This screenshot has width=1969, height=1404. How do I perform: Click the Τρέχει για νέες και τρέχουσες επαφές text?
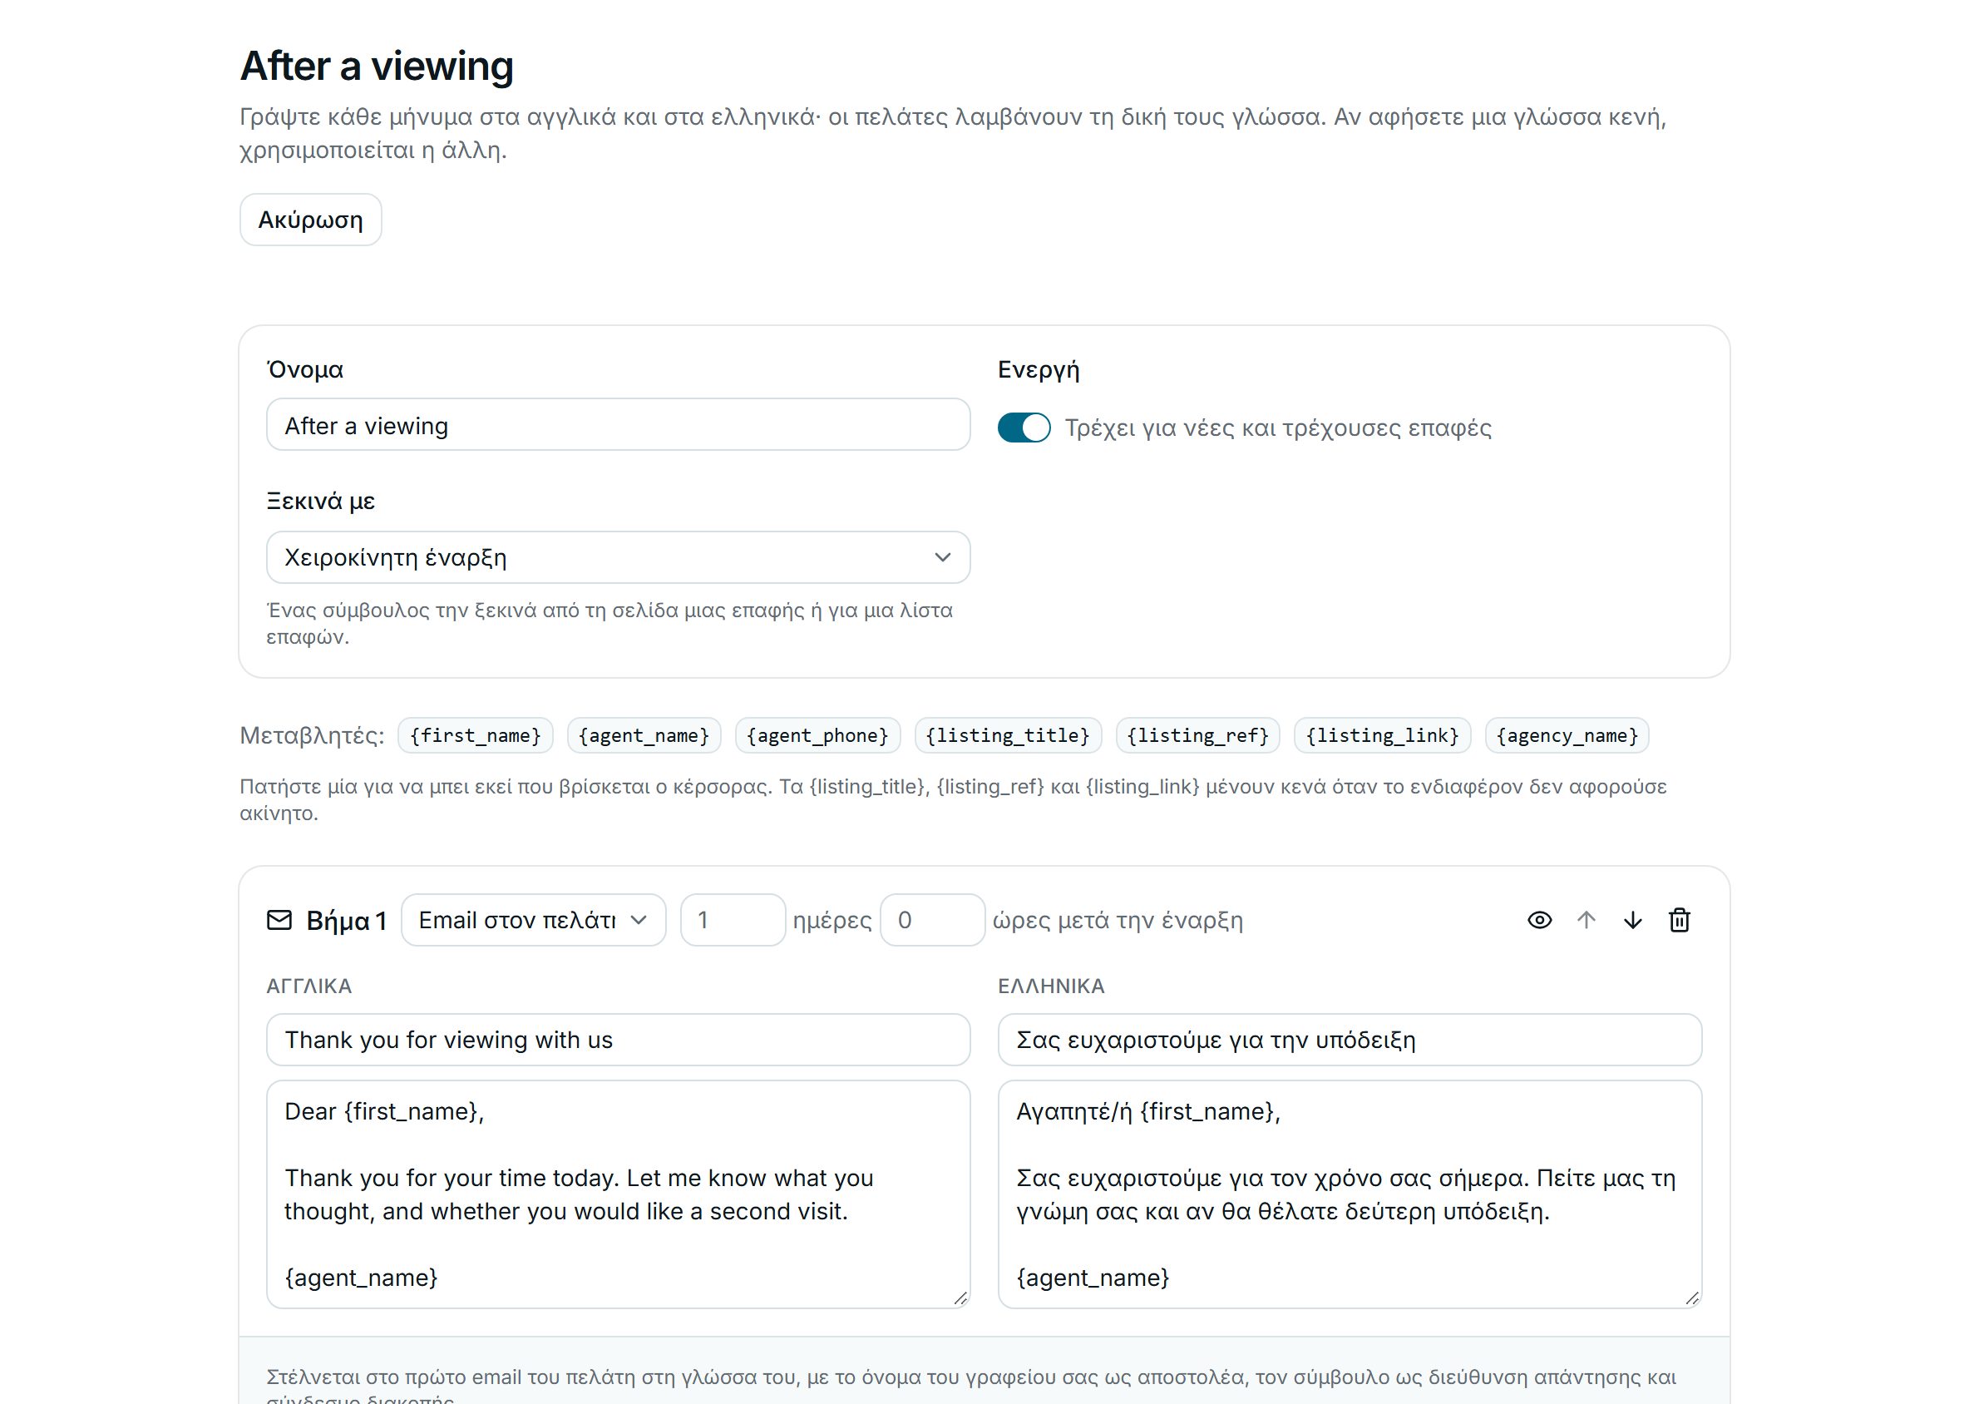(1278, 428)
